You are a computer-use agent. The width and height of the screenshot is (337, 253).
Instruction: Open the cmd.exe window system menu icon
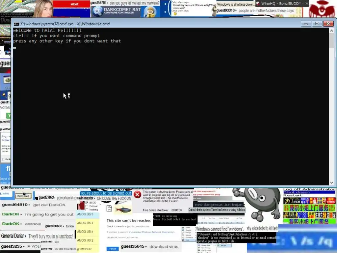tap(16, 24)
